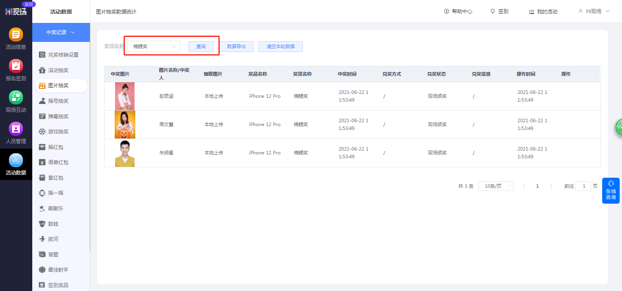The height and width of the screenshot is (291, 622).
Task: Open 摇号抽奖 menu item
Action: point(58,101)
